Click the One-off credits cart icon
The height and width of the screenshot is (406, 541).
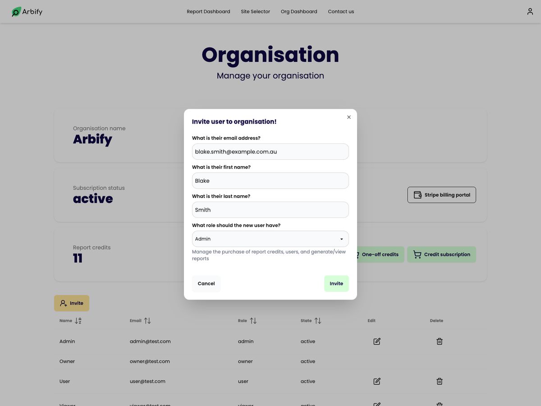[356, 254]
